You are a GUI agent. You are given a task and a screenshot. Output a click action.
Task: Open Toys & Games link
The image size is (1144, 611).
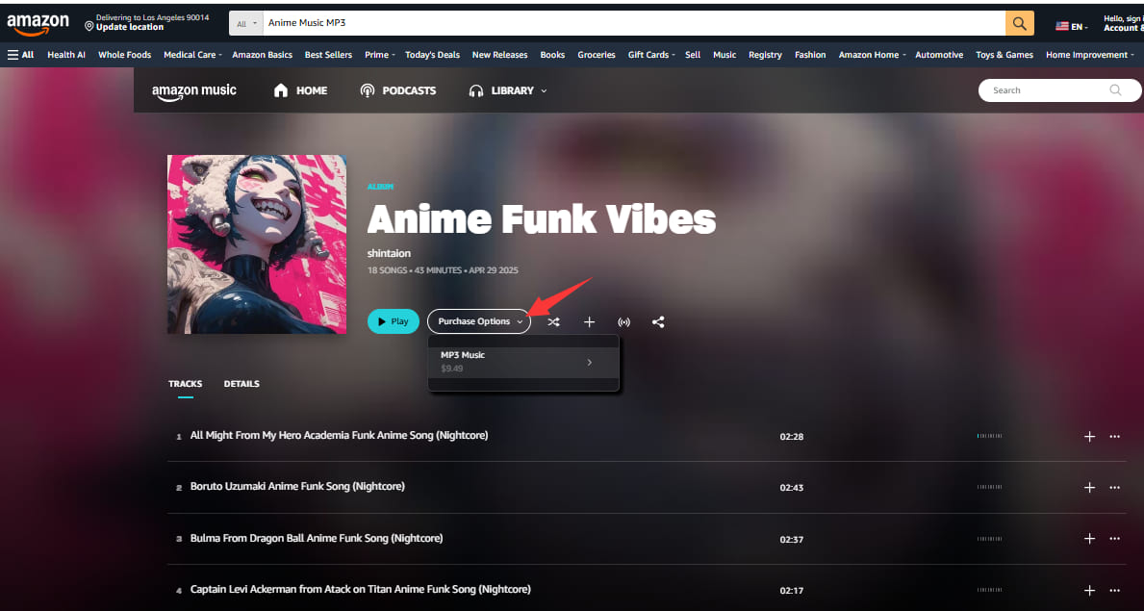[1004, 55]
